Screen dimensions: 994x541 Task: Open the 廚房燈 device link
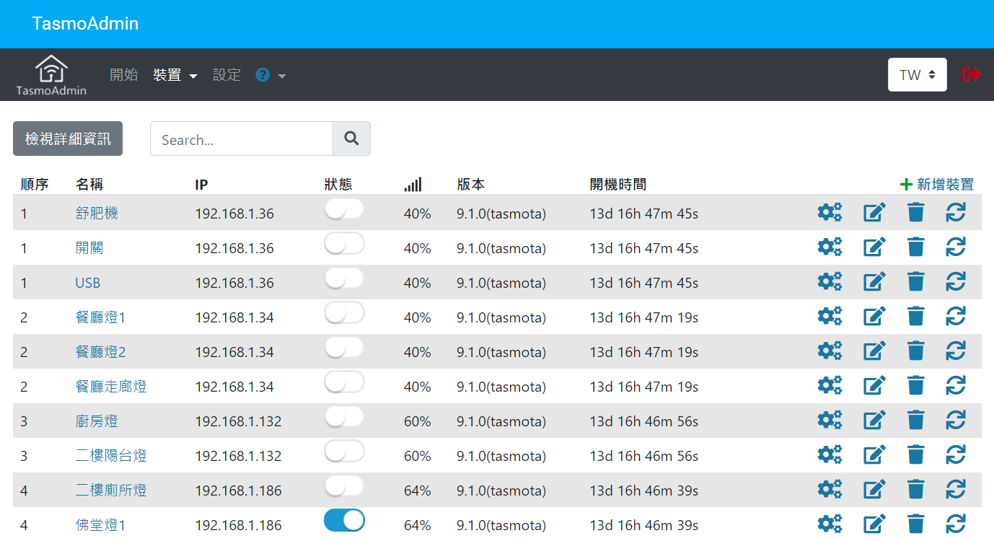[x=97, y=421]
